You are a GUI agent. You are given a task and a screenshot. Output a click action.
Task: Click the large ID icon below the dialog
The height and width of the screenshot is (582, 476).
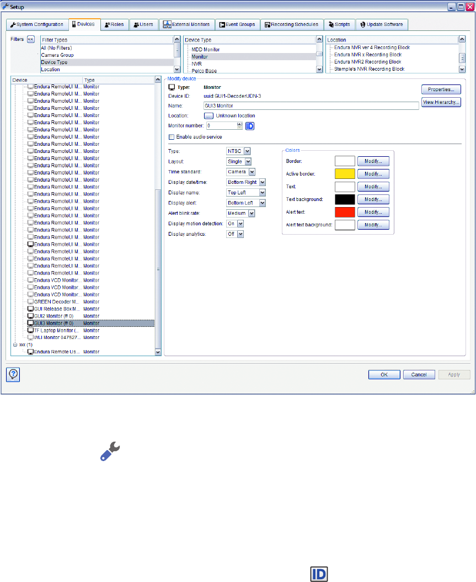[319, 574]
